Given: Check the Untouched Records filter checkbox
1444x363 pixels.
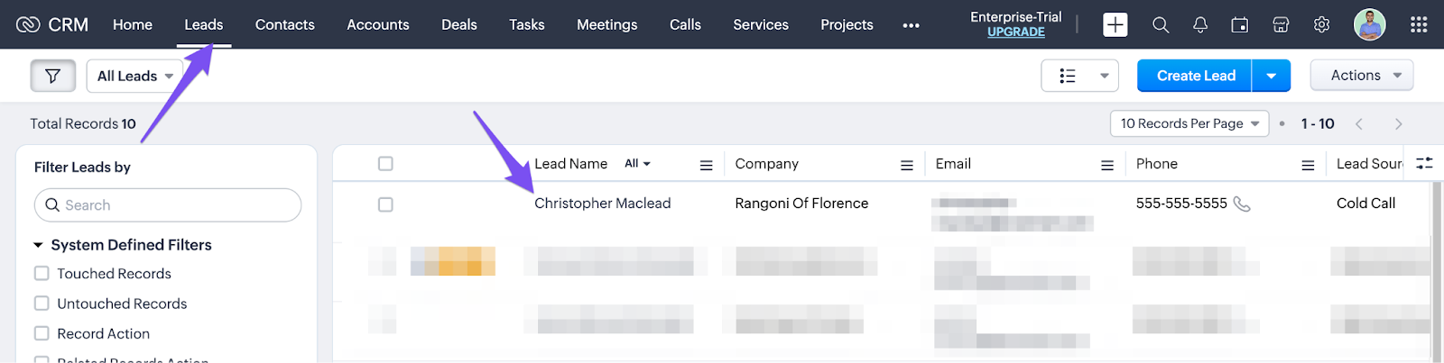Looking at the screenshot, I should tap(42, 304).
